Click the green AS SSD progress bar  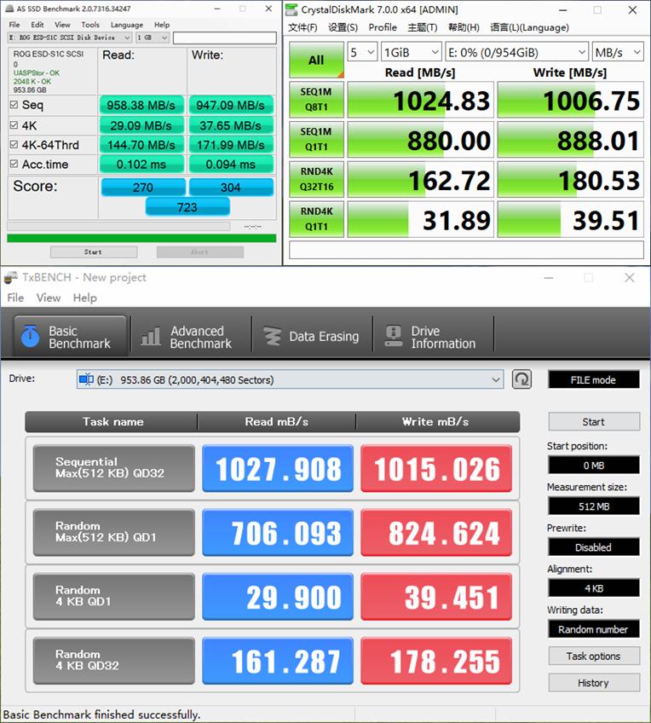[141, 238]
